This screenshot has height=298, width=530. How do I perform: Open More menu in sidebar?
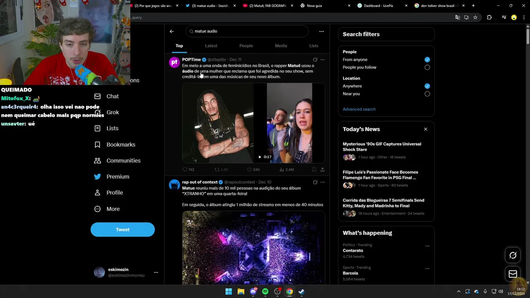[107, 209]
